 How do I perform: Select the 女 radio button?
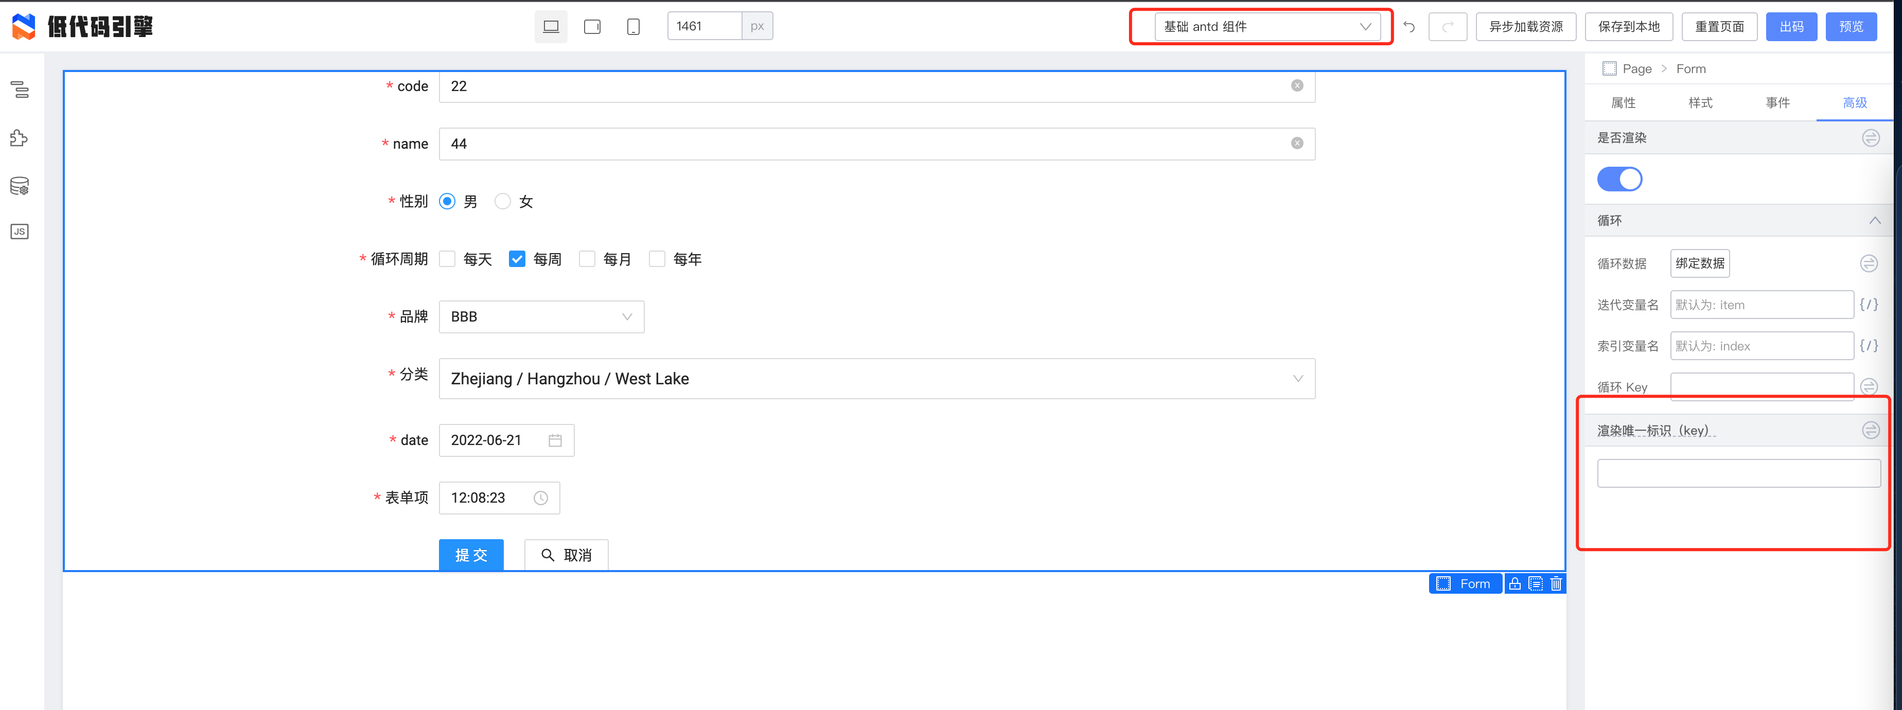click(503, 201)
